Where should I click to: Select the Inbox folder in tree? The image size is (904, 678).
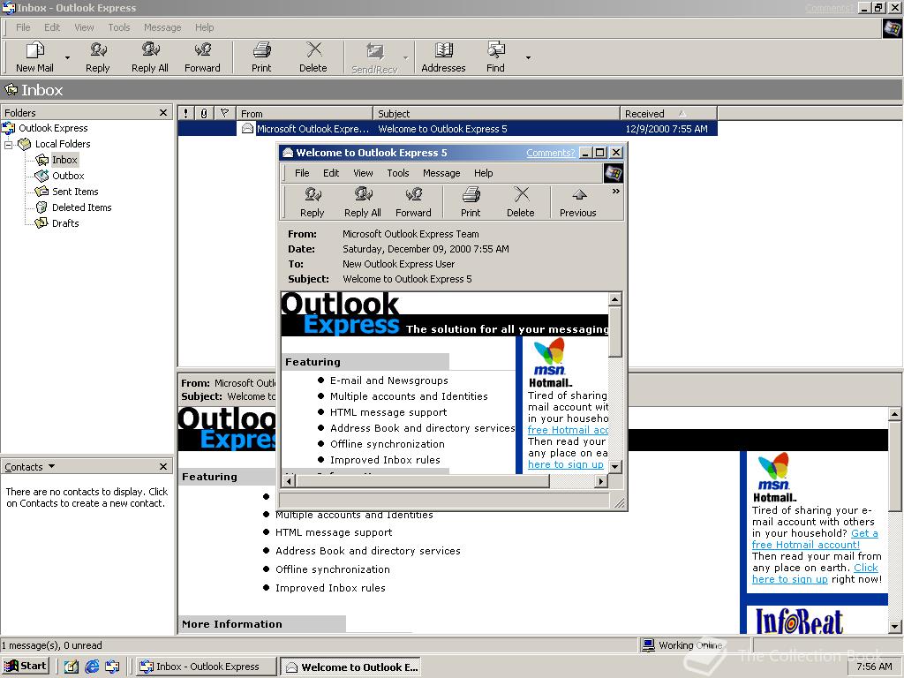click(x=64, y=160)
